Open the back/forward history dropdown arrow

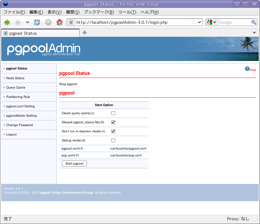click(28, 22)
